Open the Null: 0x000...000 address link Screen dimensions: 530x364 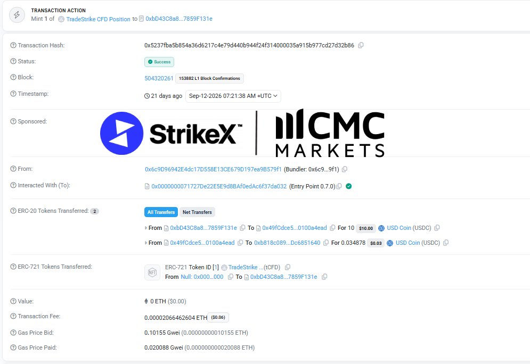pos(202,277)
